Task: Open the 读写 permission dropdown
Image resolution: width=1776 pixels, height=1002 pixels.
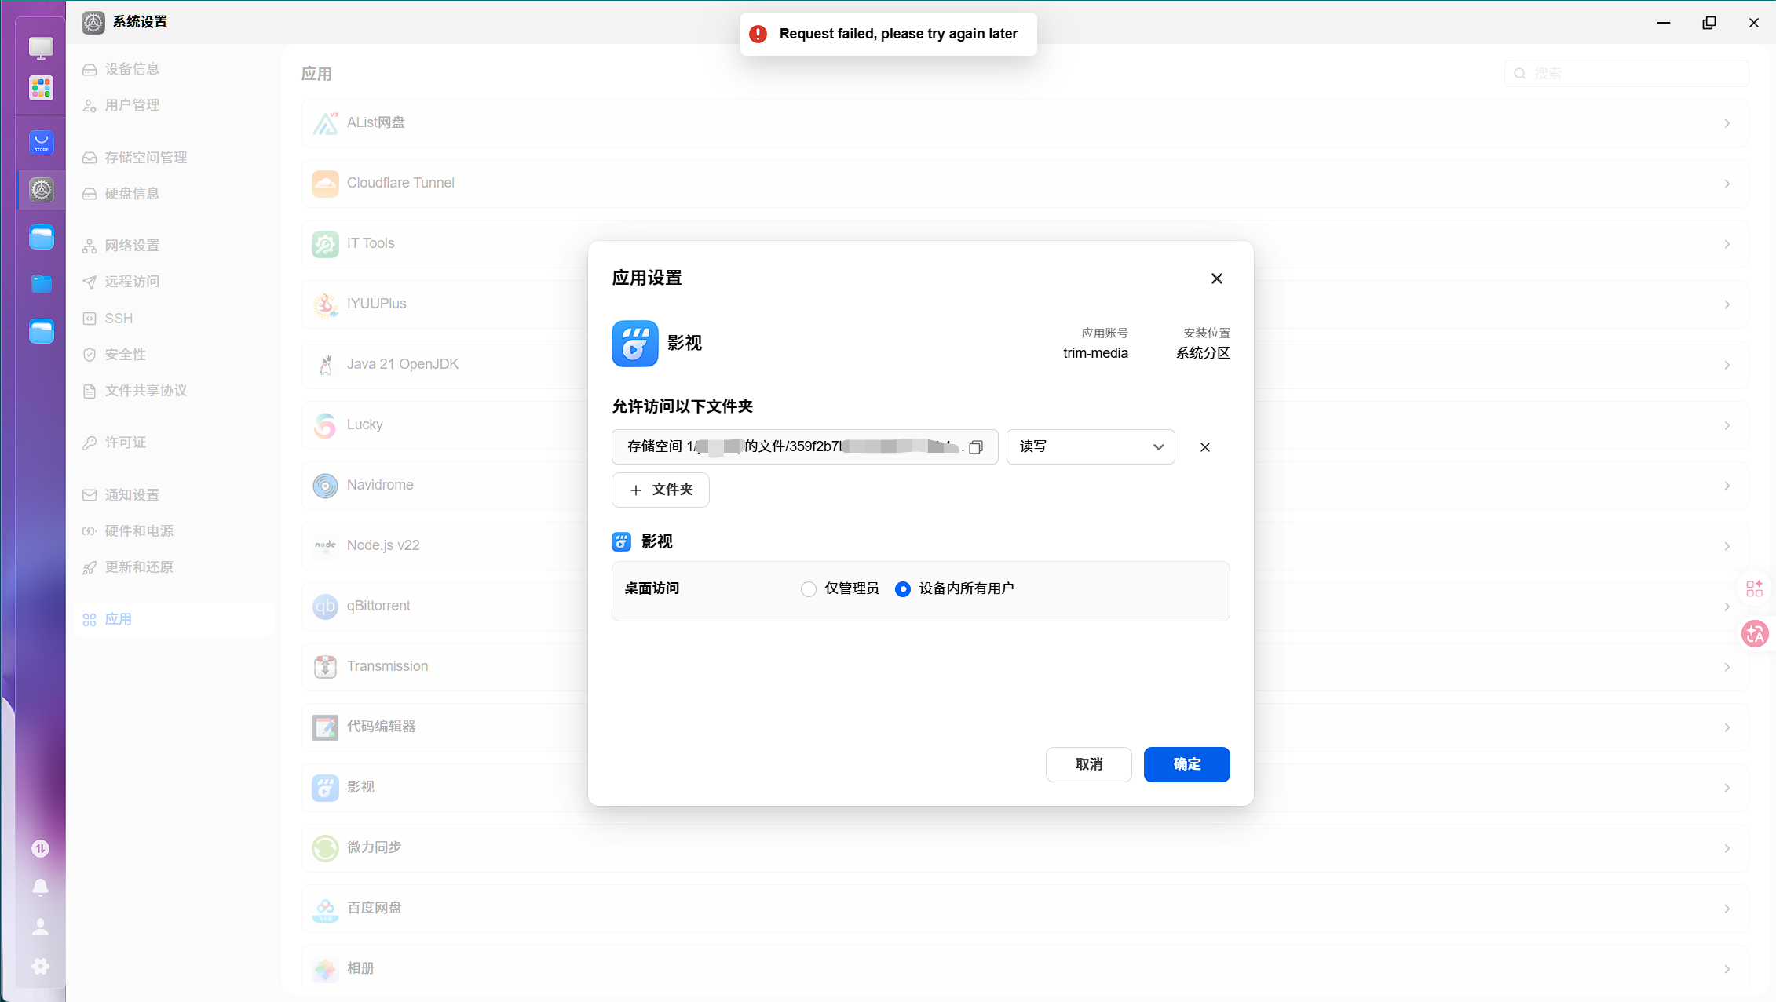Action: tap(1091, 446)
